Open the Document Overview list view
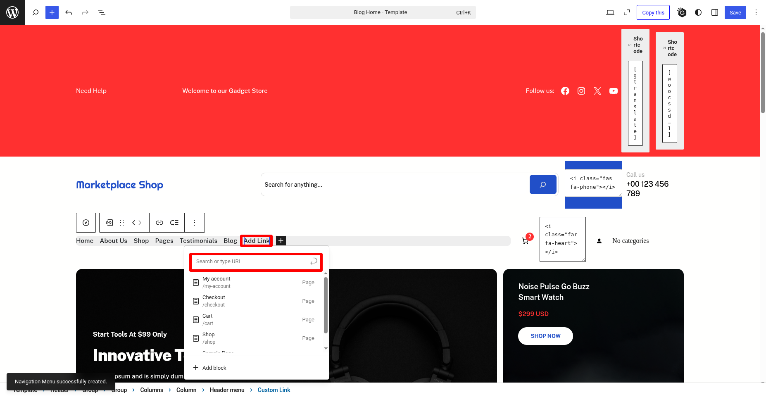 pos(102,12)
